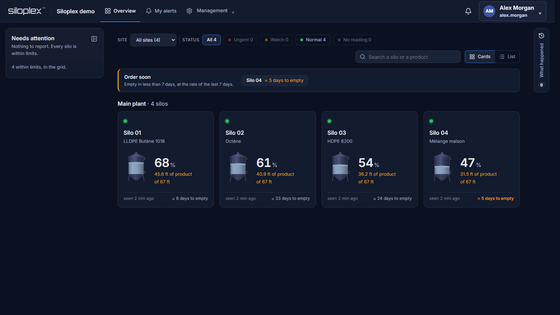Image resolution: width=560 pixels, height=315 pixels.
Task: Click the 6 events count badge
Action: (x=541, y=85)
